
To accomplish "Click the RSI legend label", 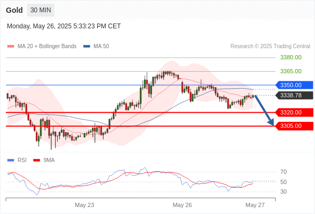I will coord(22,160).
